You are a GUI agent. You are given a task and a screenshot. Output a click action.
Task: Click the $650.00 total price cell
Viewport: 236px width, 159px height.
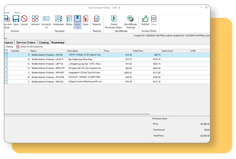click(157, 68)
